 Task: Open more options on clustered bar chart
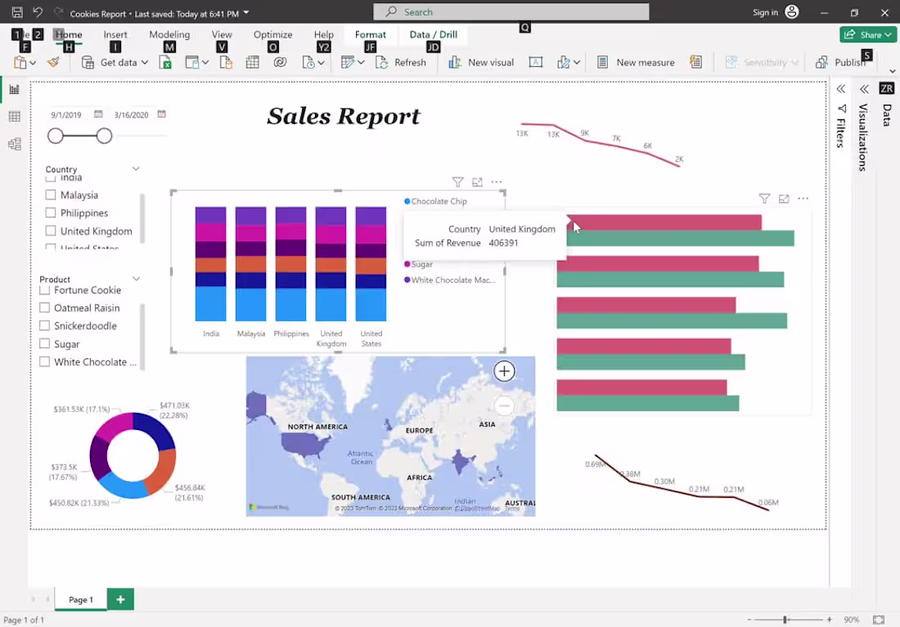(803, 199)
